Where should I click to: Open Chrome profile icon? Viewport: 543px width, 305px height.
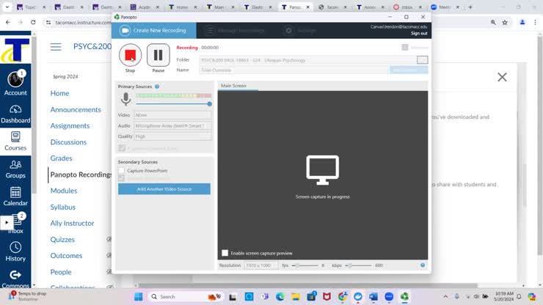pyautogui.click(x=522, y=23)
